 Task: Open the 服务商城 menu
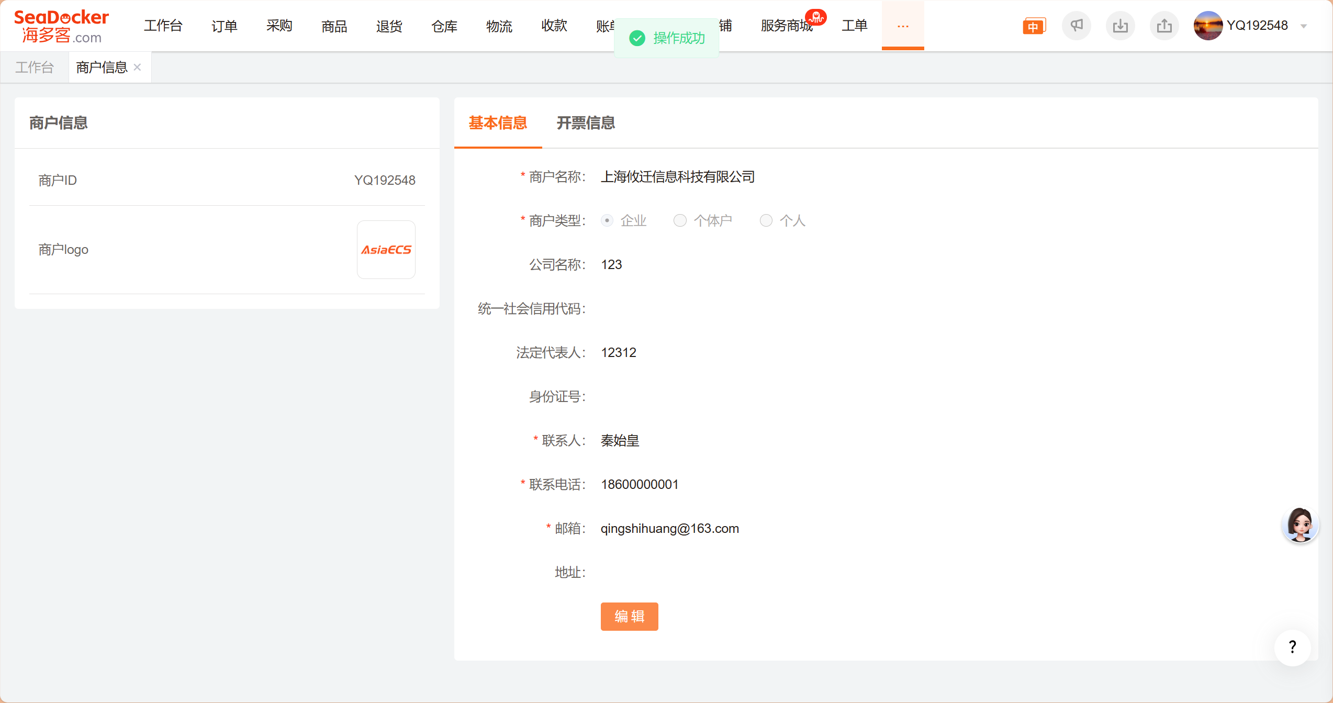click(787, 26)
